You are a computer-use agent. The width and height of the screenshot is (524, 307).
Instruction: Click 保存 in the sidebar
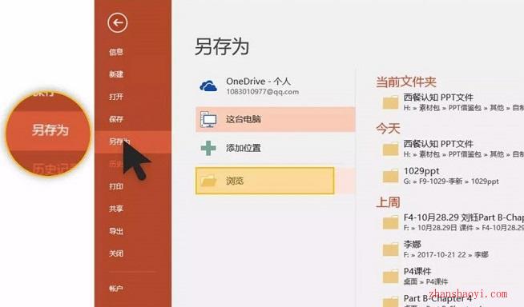tap(116, 119)
